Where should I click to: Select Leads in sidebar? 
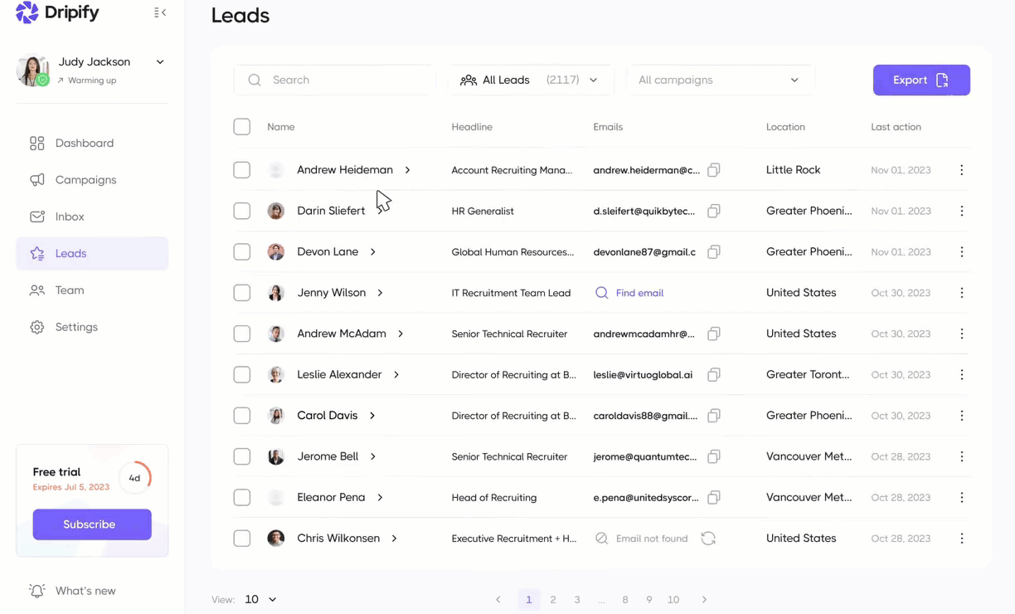point(92,253)
